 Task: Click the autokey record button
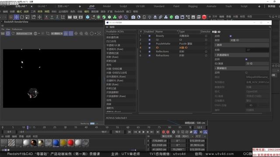click(x=168, y=132)
